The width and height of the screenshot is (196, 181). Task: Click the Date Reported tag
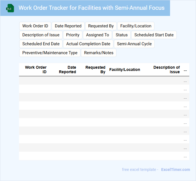tap(68, 26)
